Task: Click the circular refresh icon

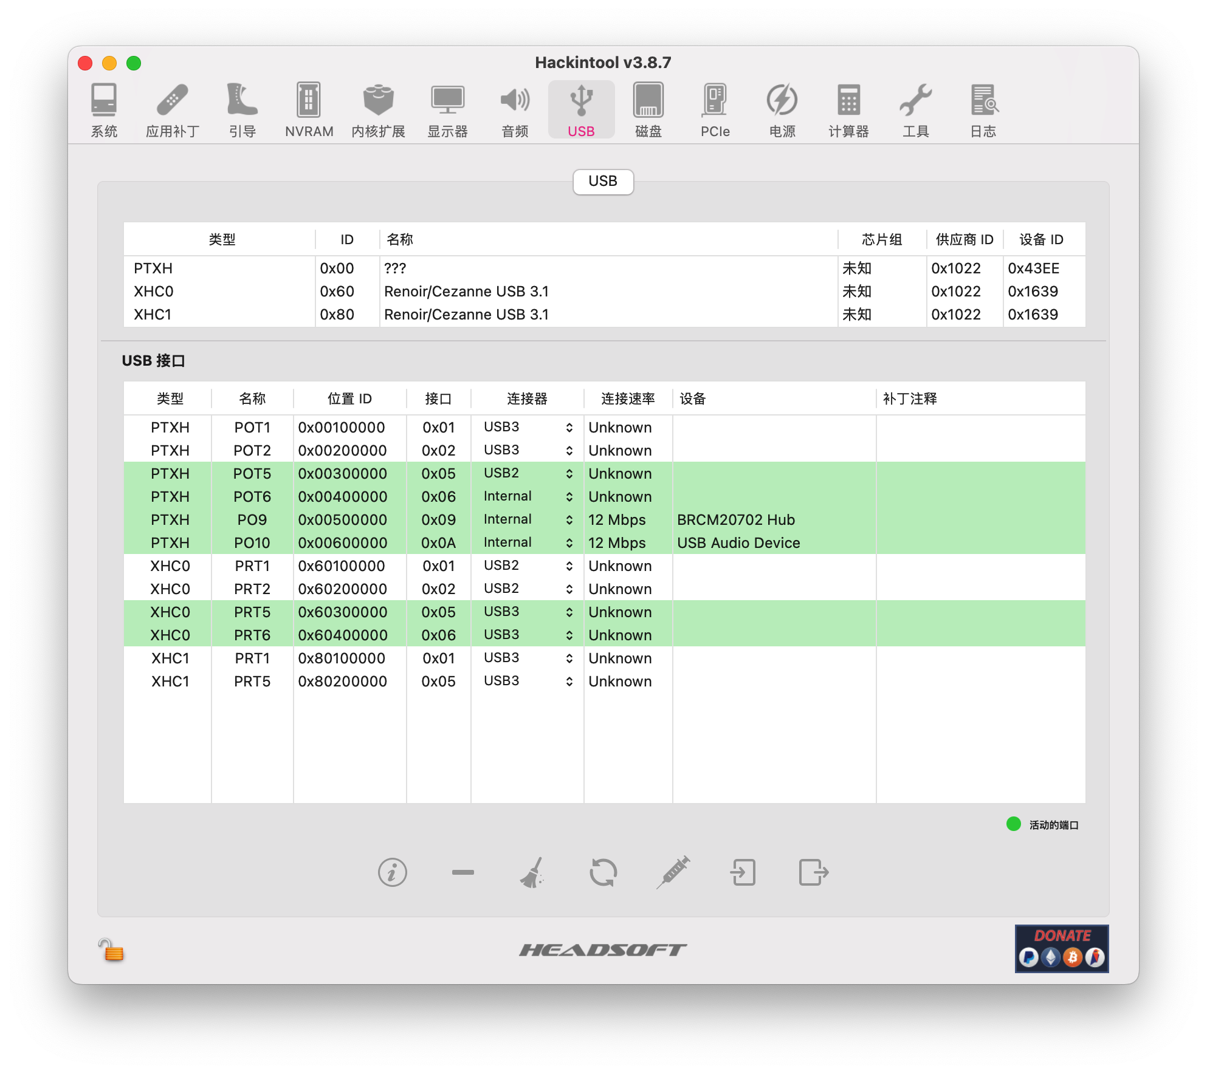Action: tap(603, 873)
